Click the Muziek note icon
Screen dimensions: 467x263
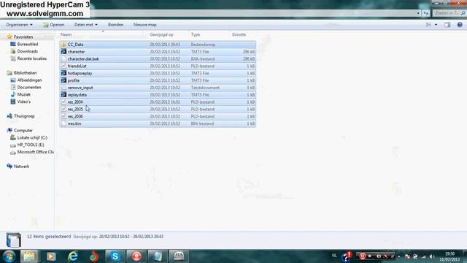point(13,94)
